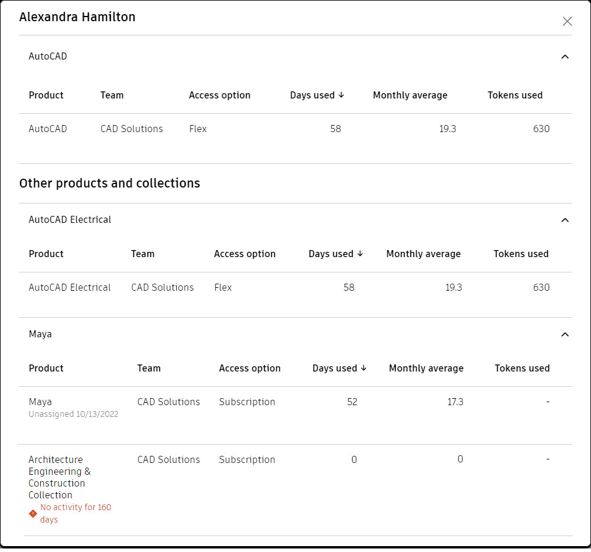Image resolution: width=591 pixels, height=552 pixels.
Task: Click Product header in AutoCAD table
Action: pos(46,96)
